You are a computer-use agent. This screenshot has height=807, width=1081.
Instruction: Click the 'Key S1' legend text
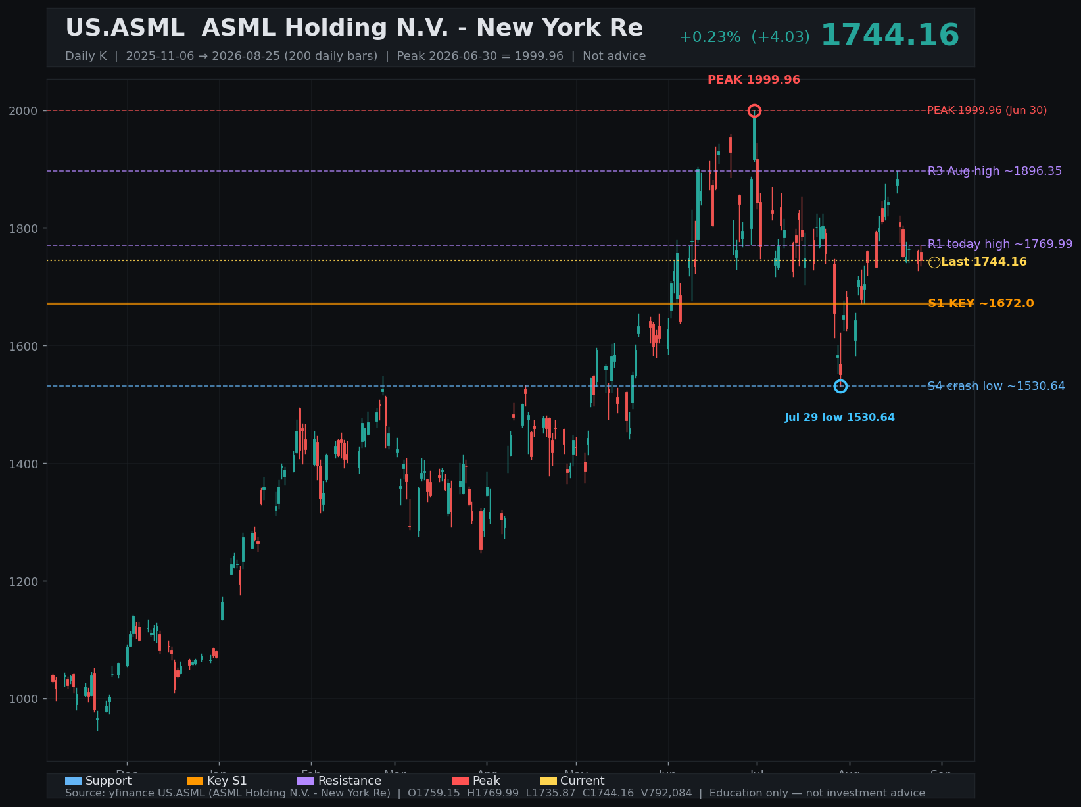(x=227, y=781)
